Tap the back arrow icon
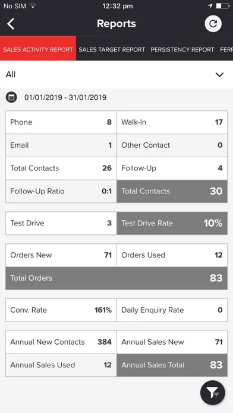This screenshot has width=233, height=413. [11, 24]
